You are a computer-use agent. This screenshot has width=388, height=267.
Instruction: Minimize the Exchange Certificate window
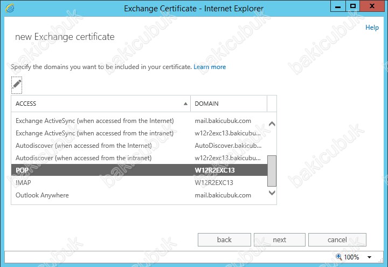338,6
